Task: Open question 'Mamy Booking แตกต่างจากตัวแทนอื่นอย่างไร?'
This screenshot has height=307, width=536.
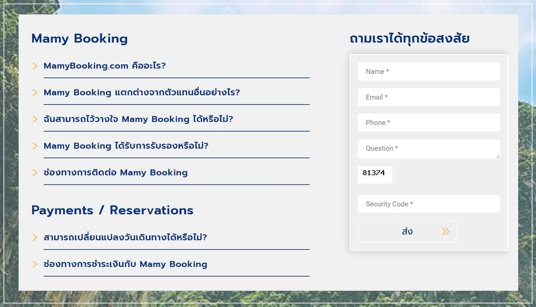Action: tap(142, 92)
